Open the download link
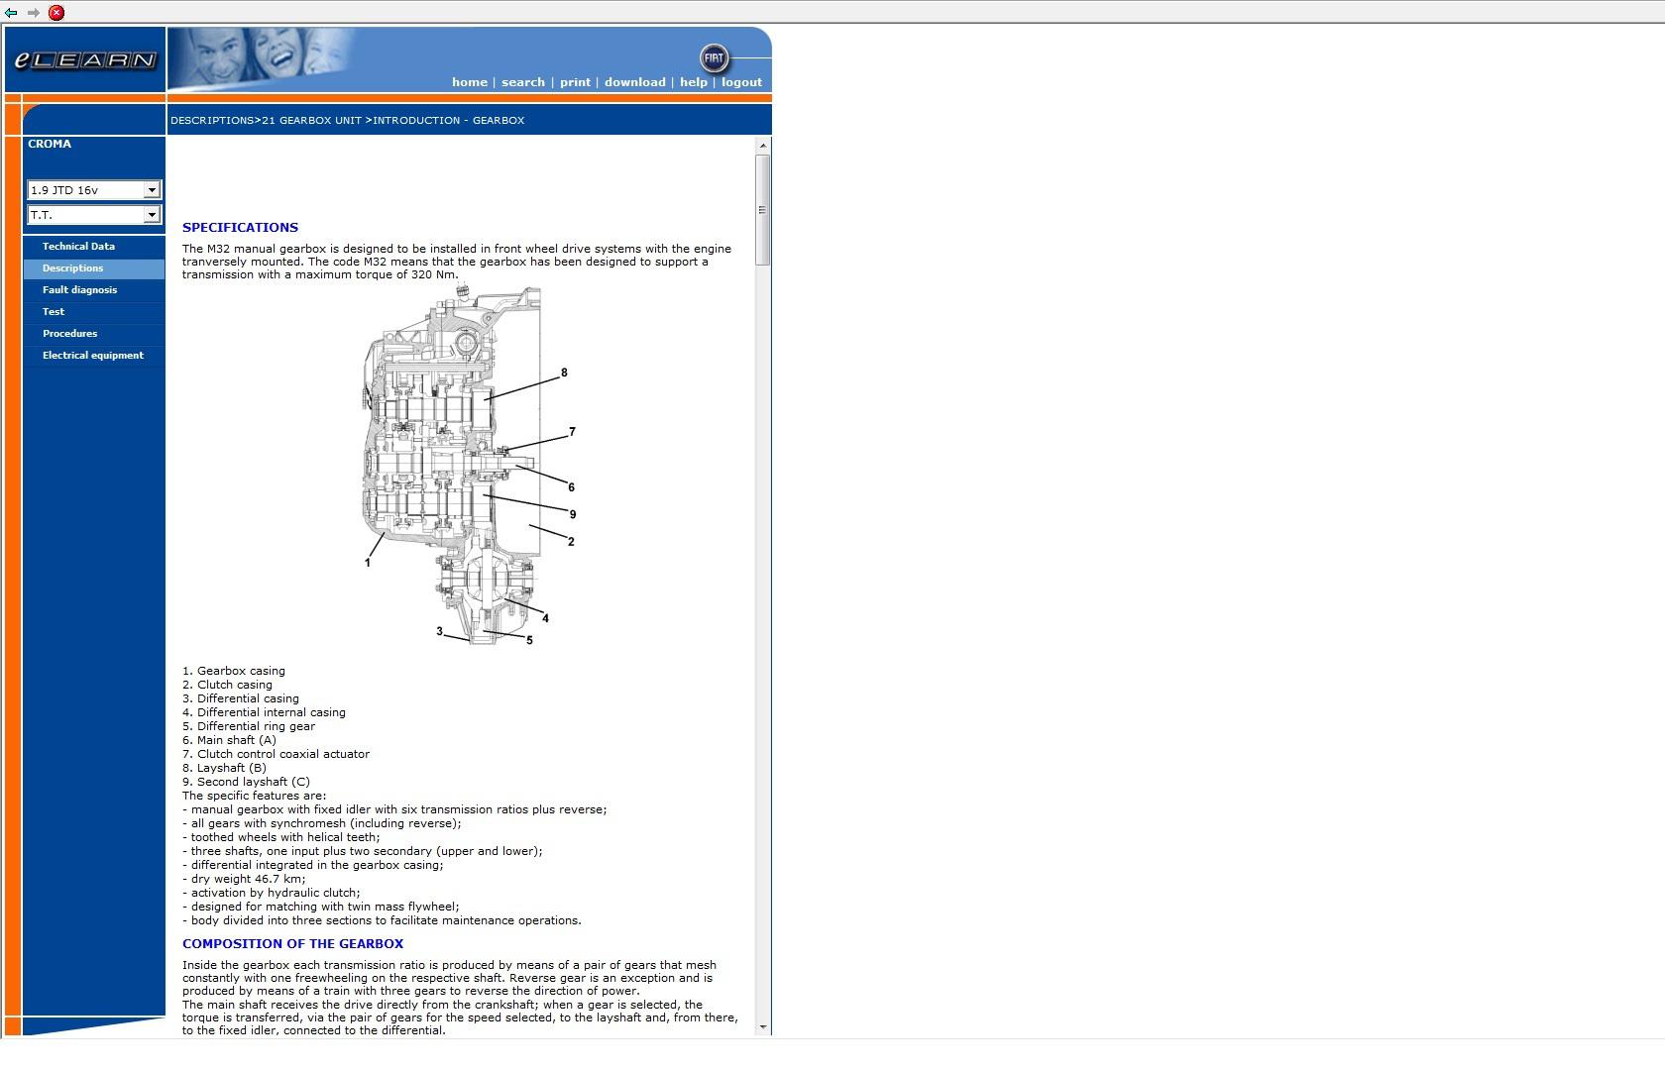This screenshot has width=1665, height=1070. click(x=635, y=82)
